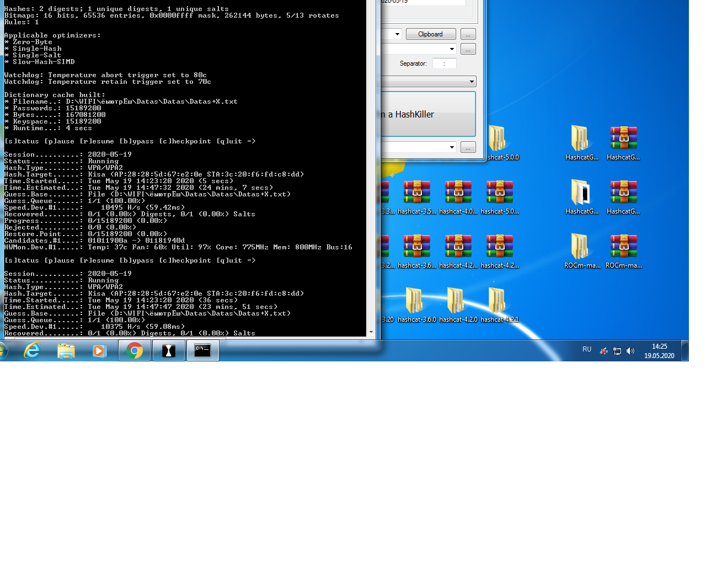This screenshot has width=706, height=565.
Task: Expand the dropdown left of the Clipboard button
Action: 397,34
